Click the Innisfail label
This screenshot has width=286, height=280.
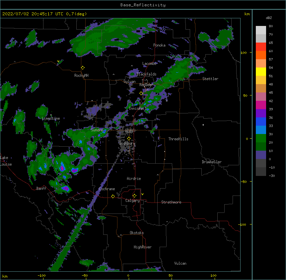[x=138, y=108]
